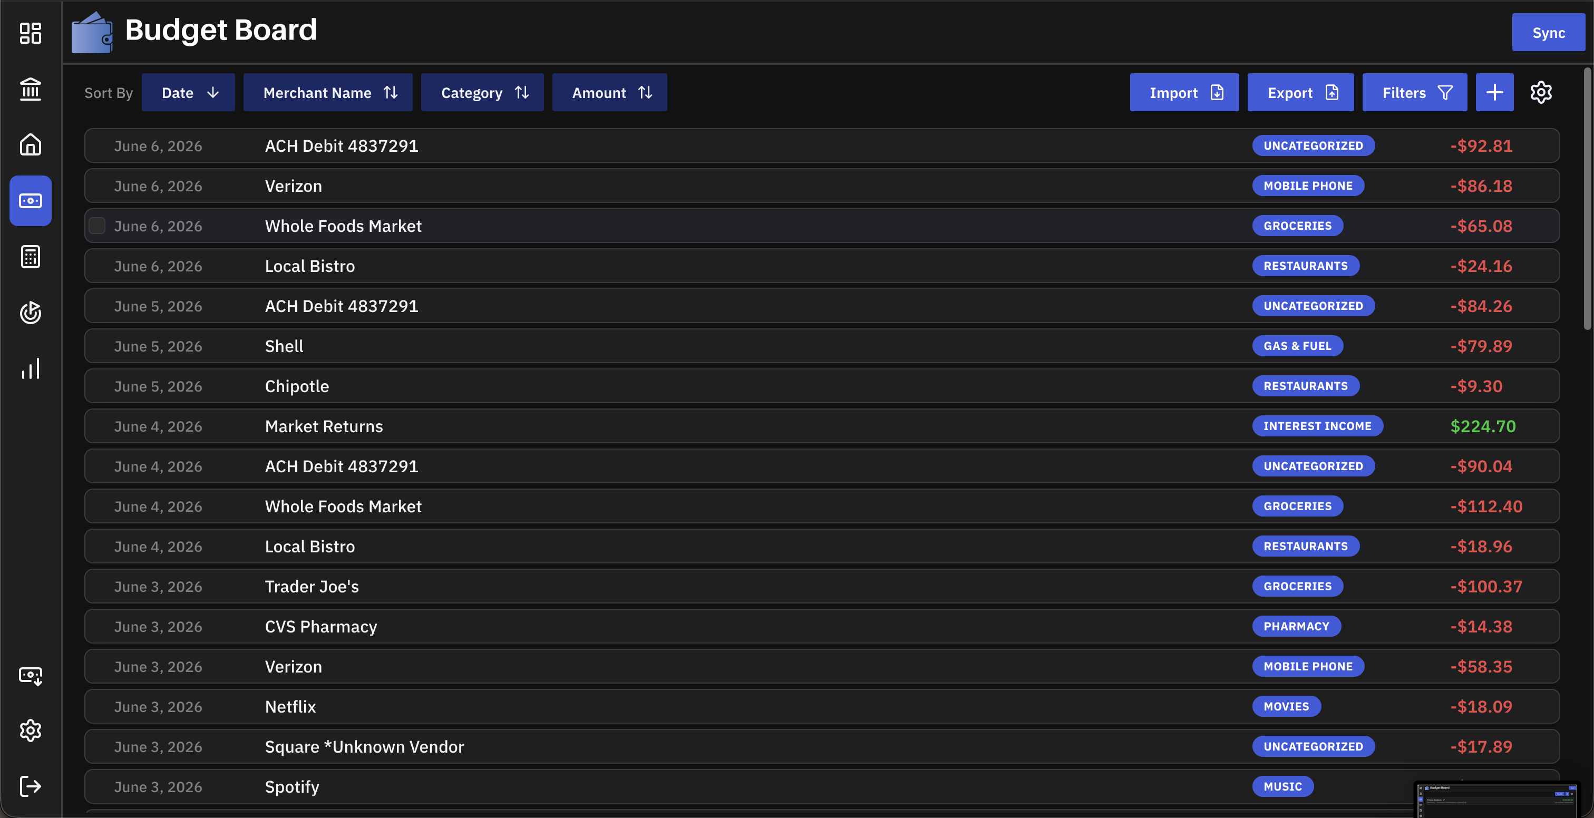Click the -$58.35 amount on Verizon row
The width and height of the screenshot is (1594, 818).
click(1481, 666)
